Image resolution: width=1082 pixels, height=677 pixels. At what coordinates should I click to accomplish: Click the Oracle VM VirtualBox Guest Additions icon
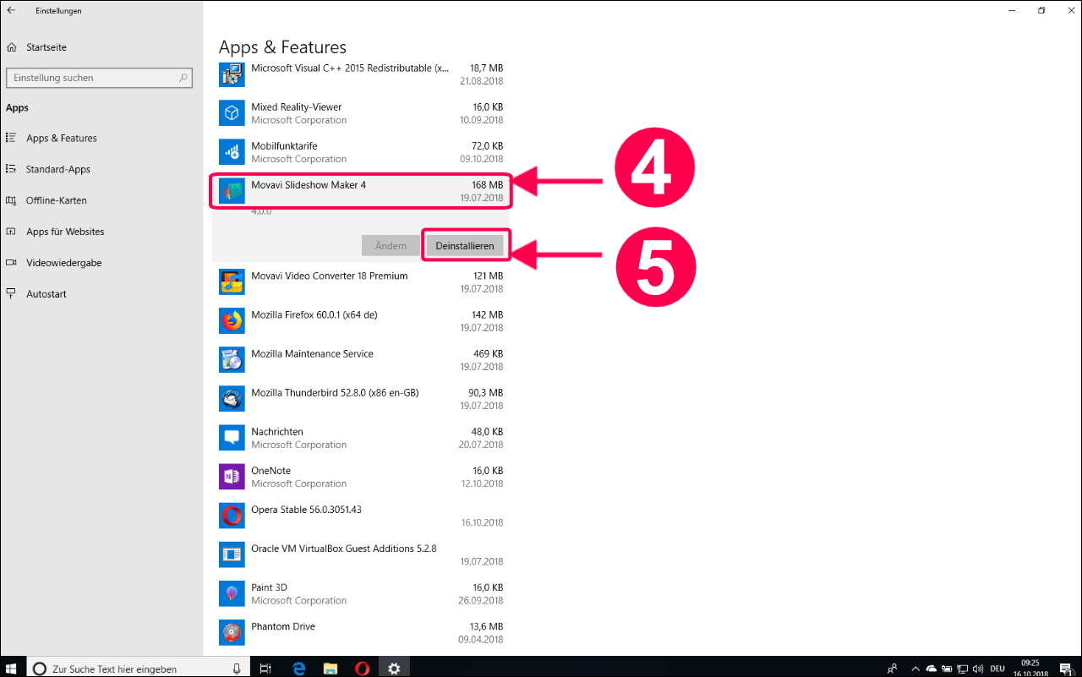pyautogui.click(x=232, y=554)
